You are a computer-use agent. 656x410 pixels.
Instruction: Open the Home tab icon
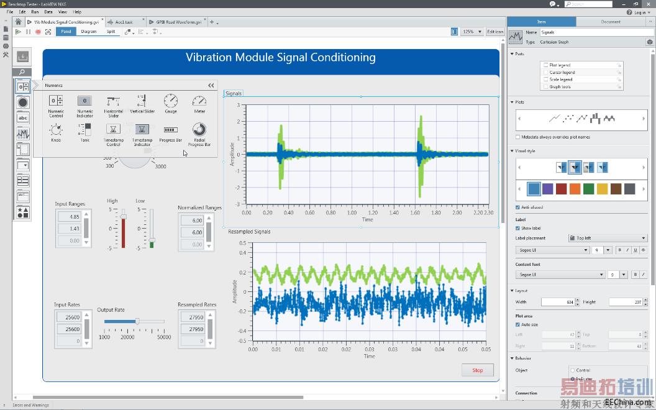point(19,22)
